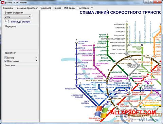Open the День waiting time dropdown
This screenshot has height=124, width=163.
pos(18,17)
